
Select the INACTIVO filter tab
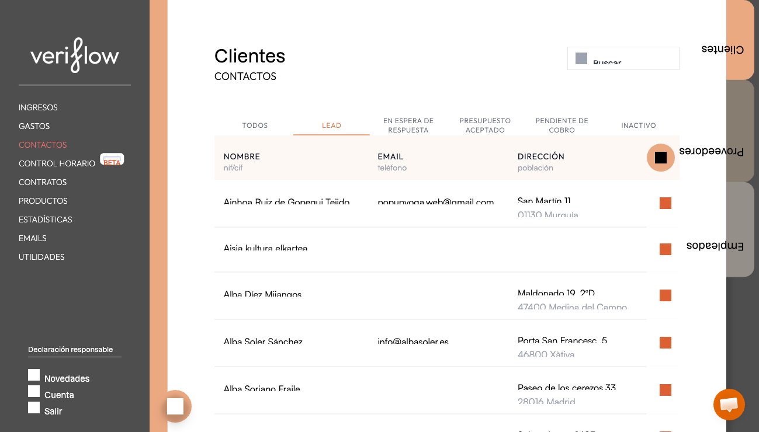point(639,126)
